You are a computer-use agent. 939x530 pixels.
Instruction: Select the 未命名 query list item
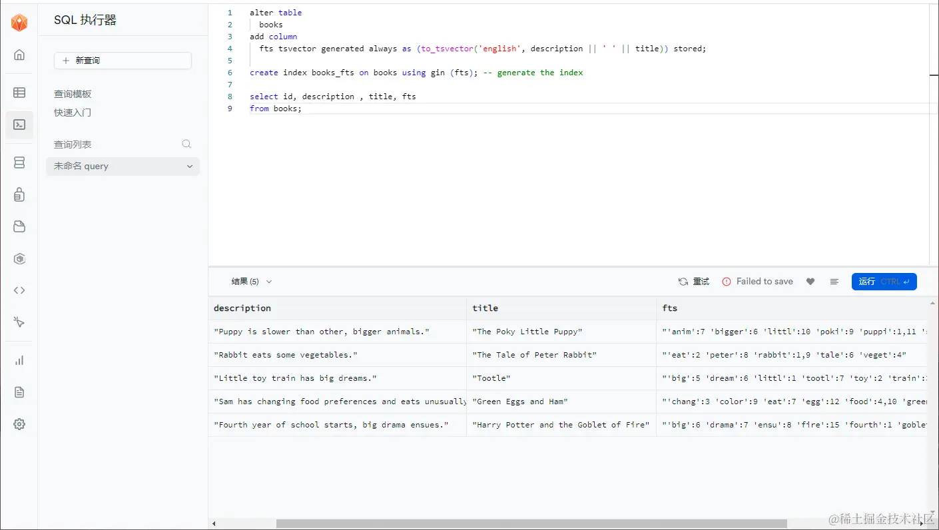123,166
